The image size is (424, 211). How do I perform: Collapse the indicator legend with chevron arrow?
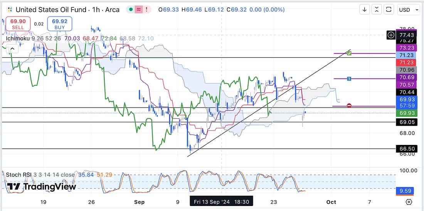[12, 49]
